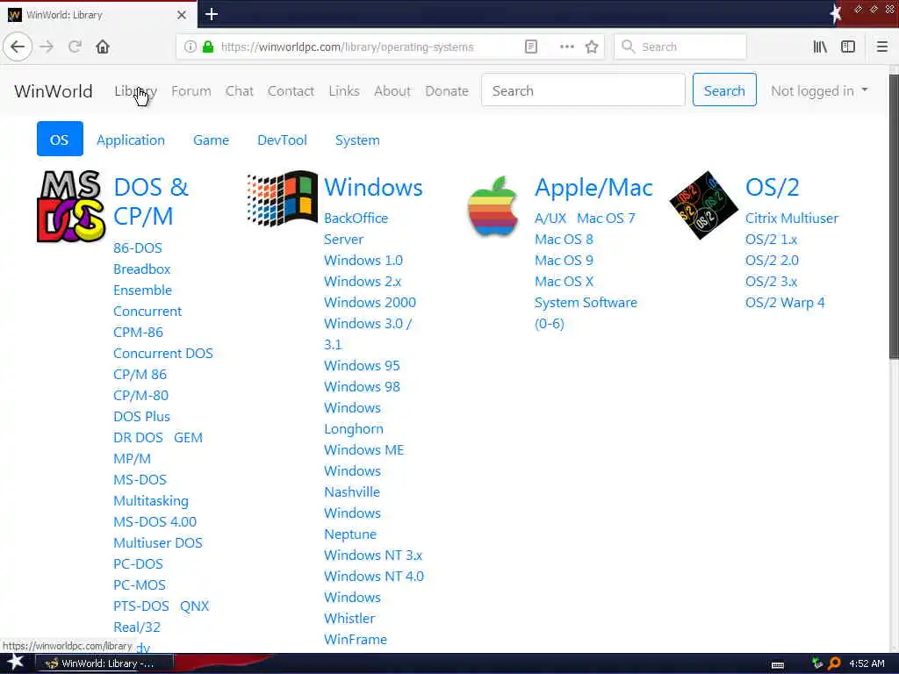Open the MS-DOS link
The height and width of the screenshot is (674, 899).
[x=140, y=479]
